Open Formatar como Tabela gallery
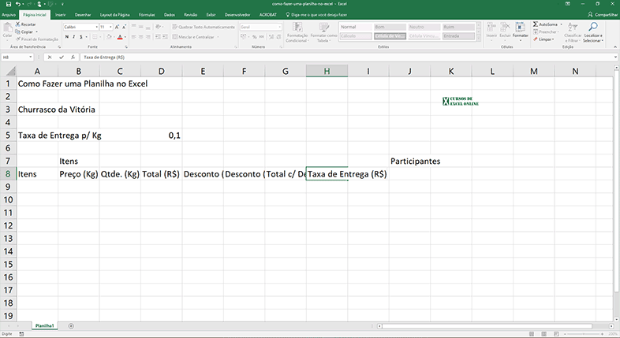Image resolution: width=620 pixels, height=338 pixels. pos(323,32)
